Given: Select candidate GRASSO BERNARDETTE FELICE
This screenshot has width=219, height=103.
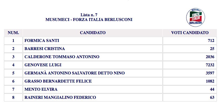Looking at the screenshot, I should click(x=58, y=81).
